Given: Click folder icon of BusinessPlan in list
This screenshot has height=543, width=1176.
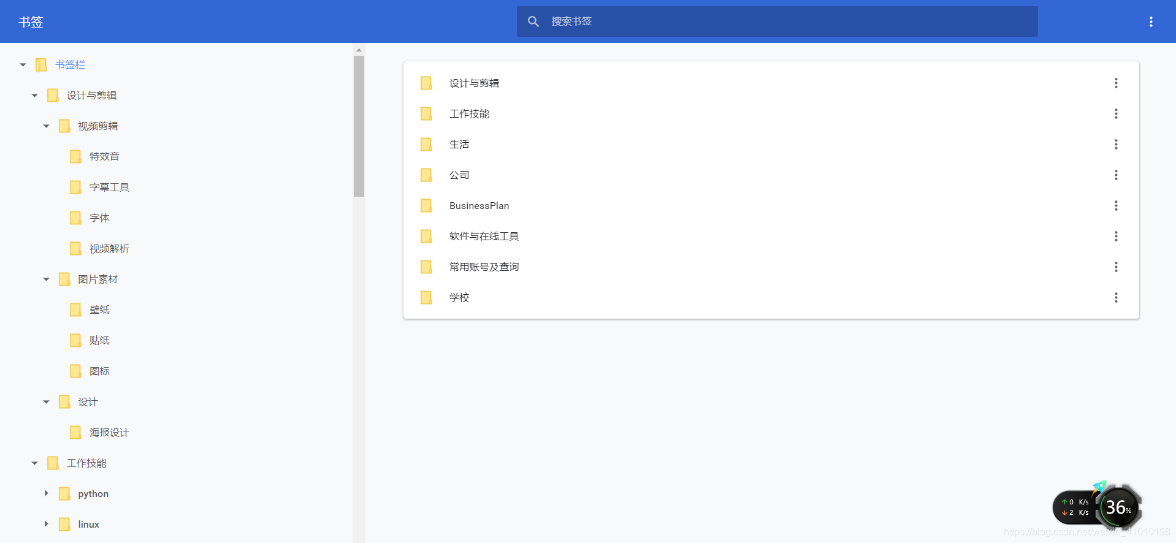Looking at the screenshot, I should click(x=426, y=205).
